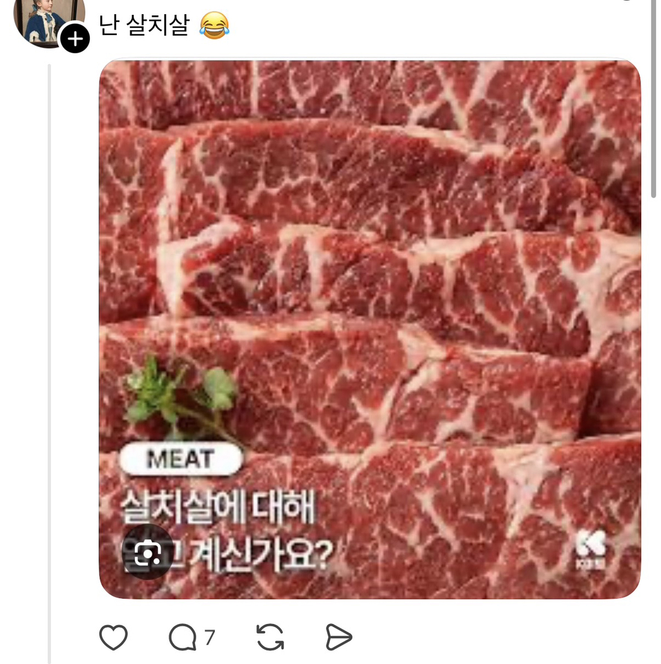Open replies with the speech bubble icon

(x=182, y=638)
